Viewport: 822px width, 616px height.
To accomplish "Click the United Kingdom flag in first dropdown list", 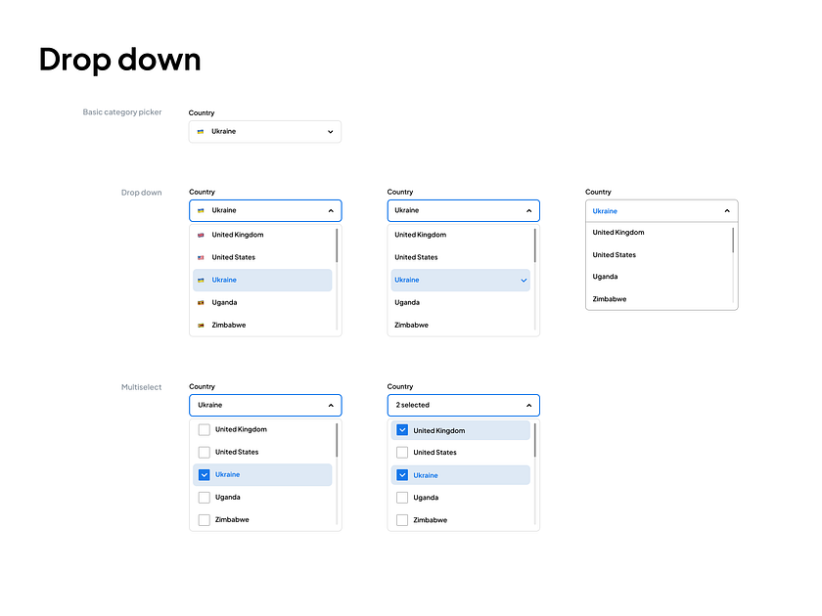I will tap(203, 235).
